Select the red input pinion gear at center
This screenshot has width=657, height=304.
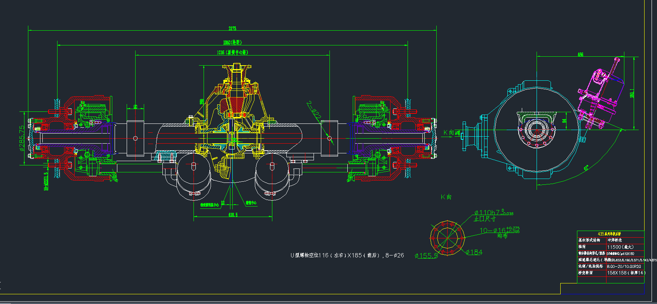click(236, 104)
